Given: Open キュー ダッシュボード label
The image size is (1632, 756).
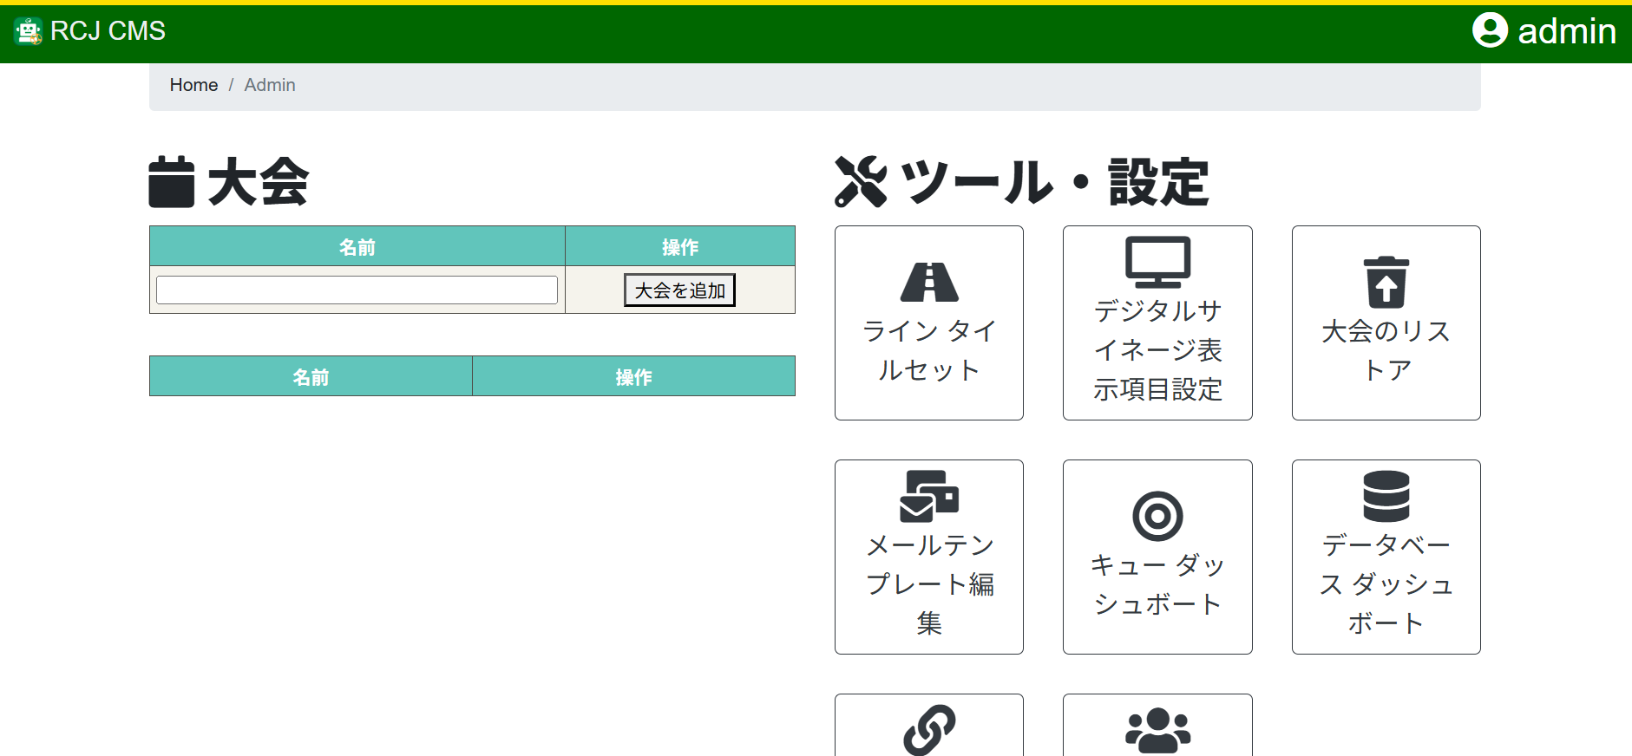Looking at the screenshot, I should (1157, 584).
